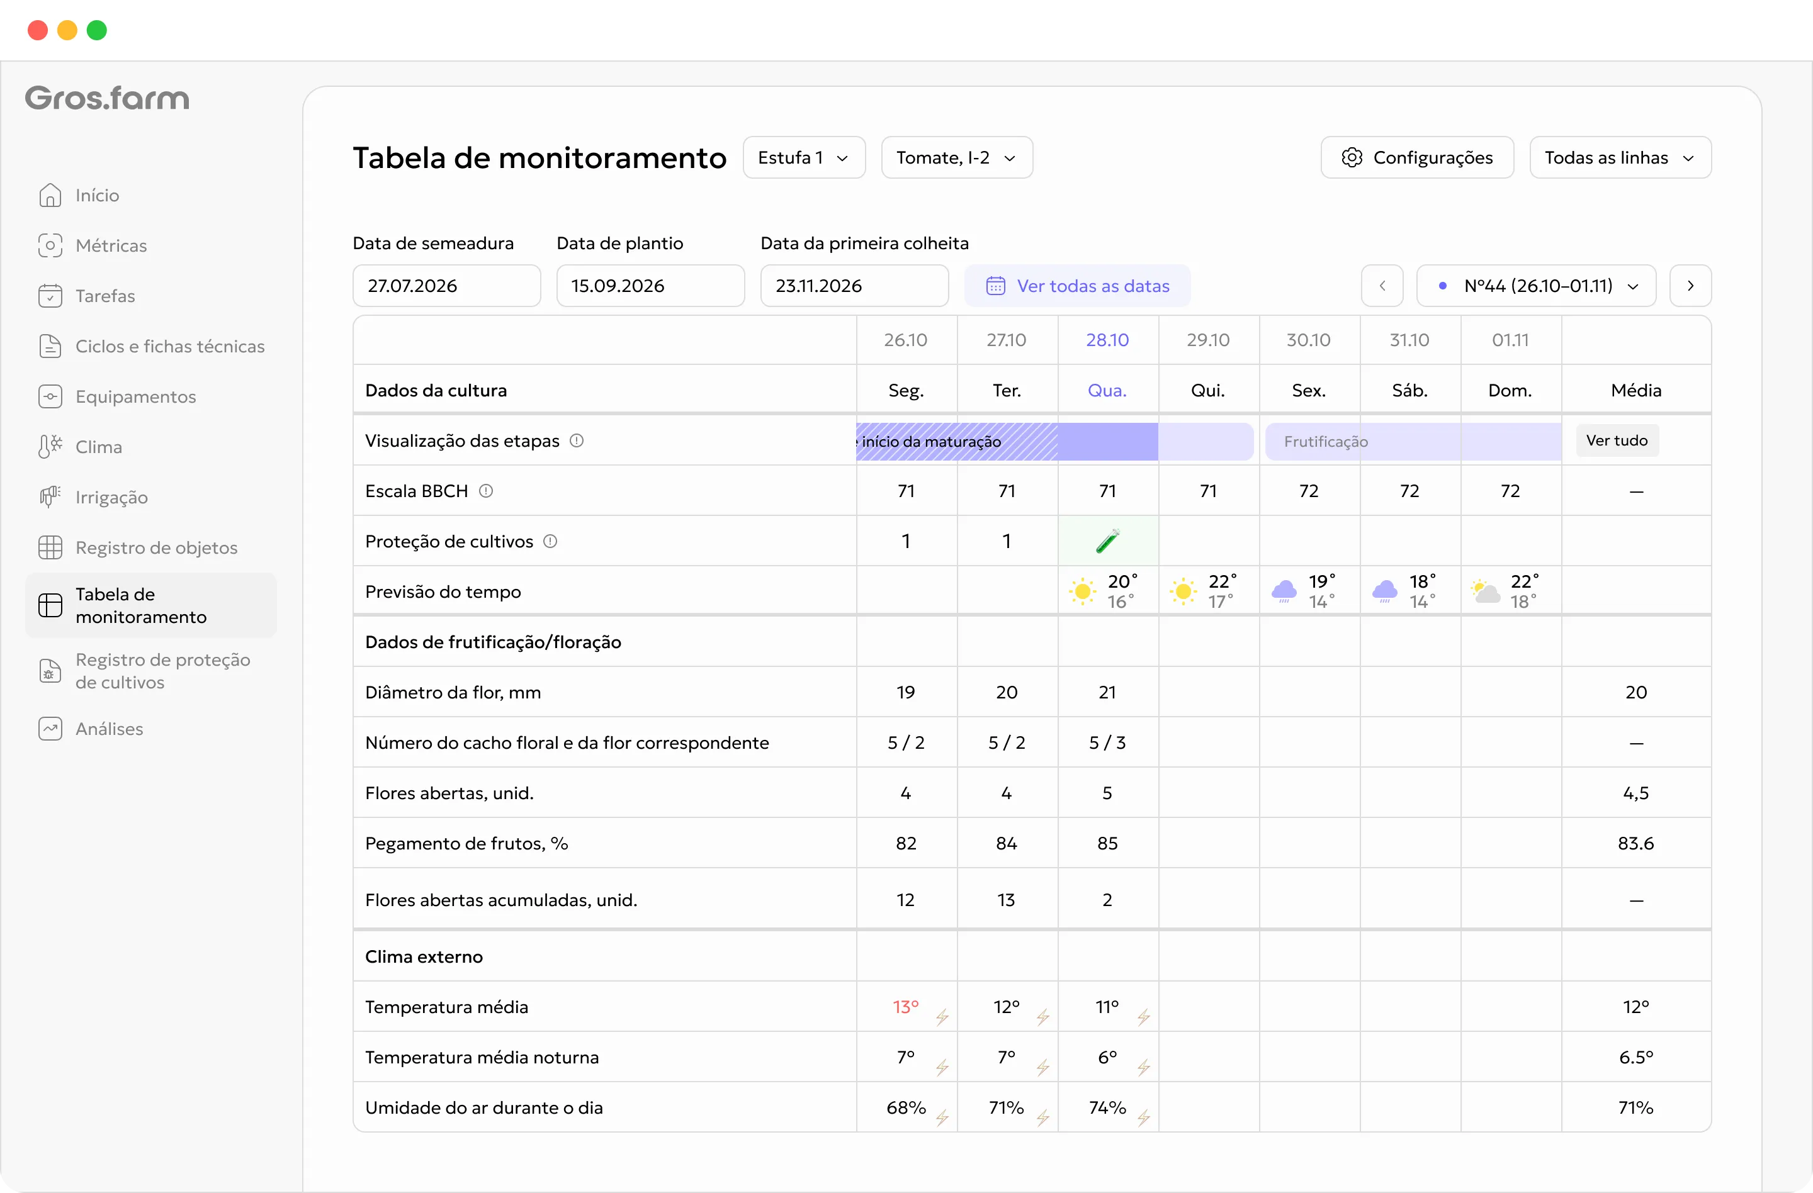1813x1193 pixels.
Task: Click sunny weather icon for 28.10 forecast
Action: point(1083,591)
